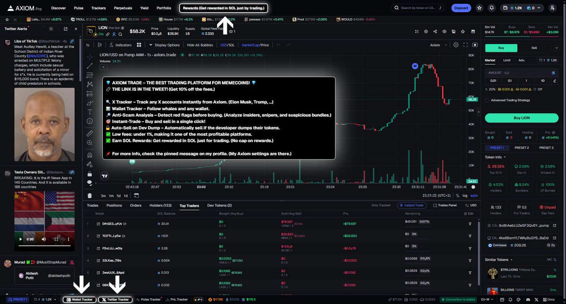Toggle log scale on chart

pyautogui.click(x=465, y=196)
